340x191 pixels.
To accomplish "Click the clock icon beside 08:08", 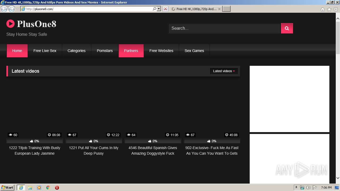I will click(x=49, y=135).
